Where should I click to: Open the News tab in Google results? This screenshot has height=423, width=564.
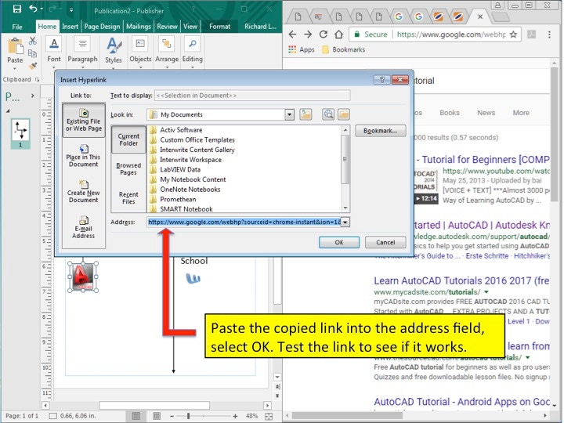coord(486,113)
